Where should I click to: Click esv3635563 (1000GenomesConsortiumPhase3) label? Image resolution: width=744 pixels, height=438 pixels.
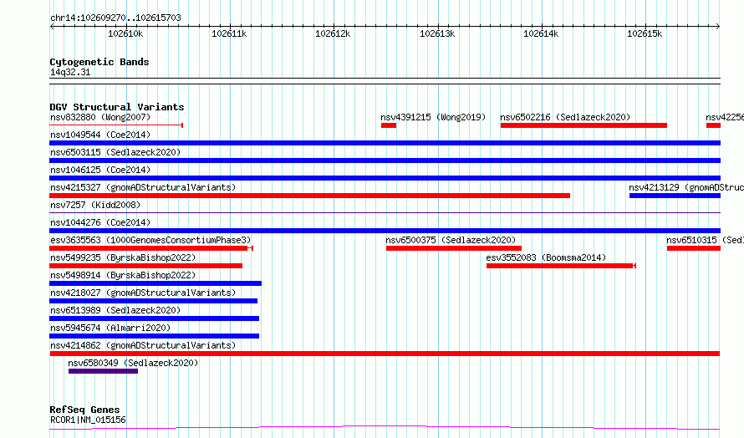pyautogui.click(x=150, y=240)
